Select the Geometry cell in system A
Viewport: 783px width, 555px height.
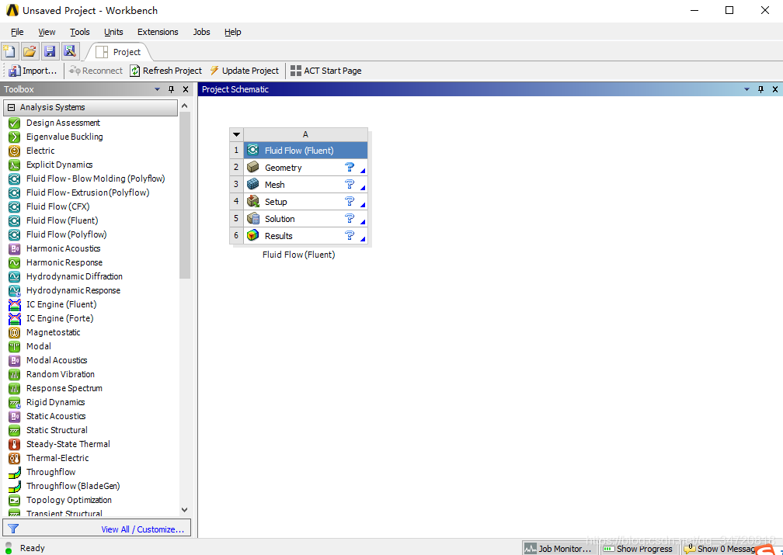[305, 168]
